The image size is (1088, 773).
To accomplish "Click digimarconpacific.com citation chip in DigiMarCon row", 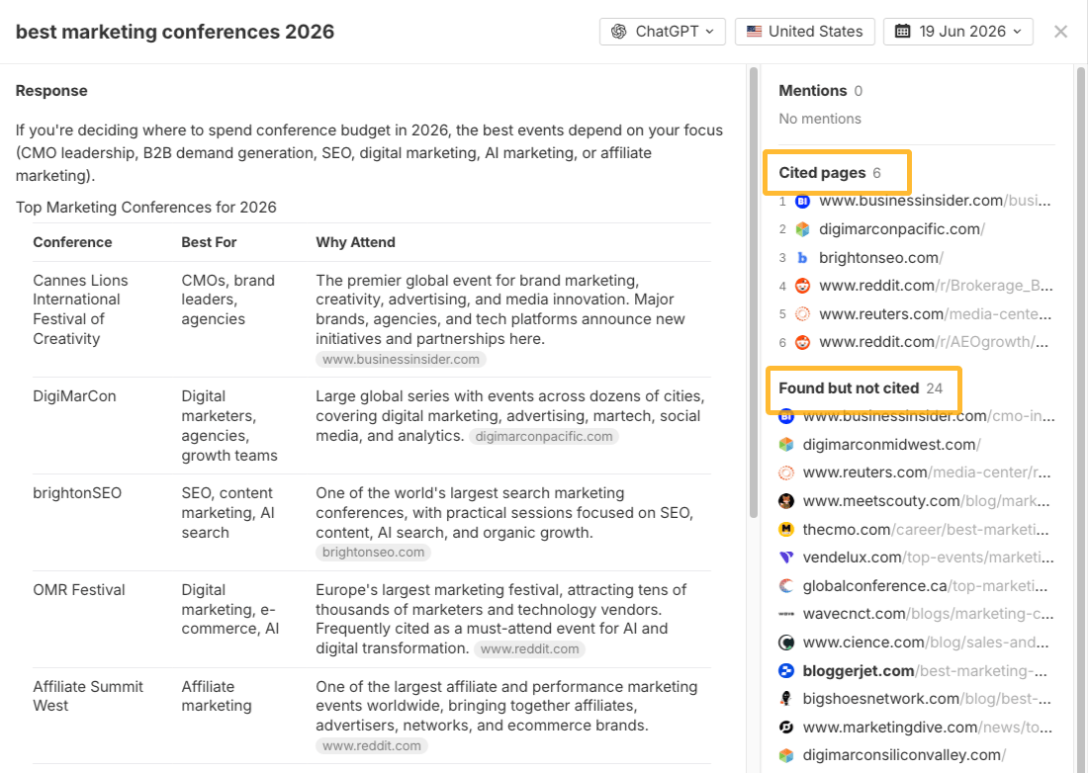I will pos(544,437).
